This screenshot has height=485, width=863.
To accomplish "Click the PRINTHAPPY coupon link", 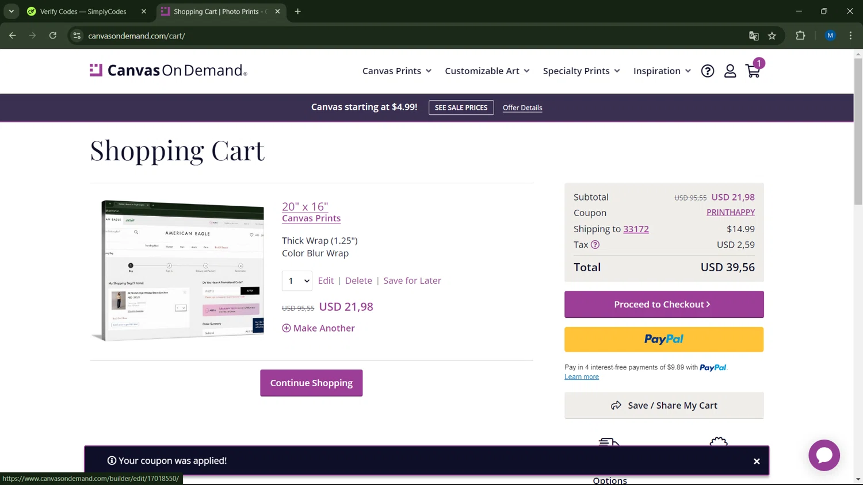I will [x=730, y=212].
